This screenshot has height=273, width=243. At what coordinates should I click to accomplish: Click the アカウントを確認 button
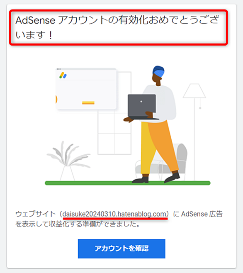[x=121, y=249]
